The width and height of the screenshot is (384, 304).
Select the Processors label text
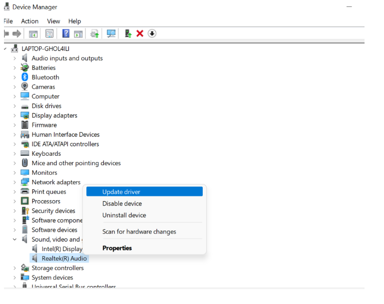[46, 201]
